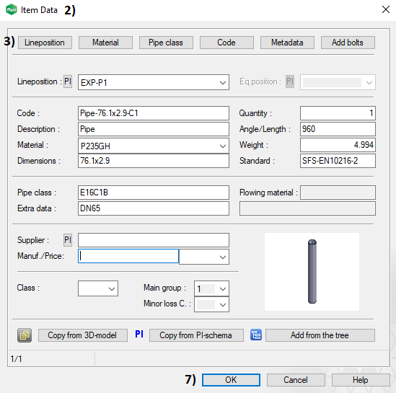This screenshot has height=393, width=396.
Task: Click the tree icon beside Add from the tree
Action: coord(256,335)
